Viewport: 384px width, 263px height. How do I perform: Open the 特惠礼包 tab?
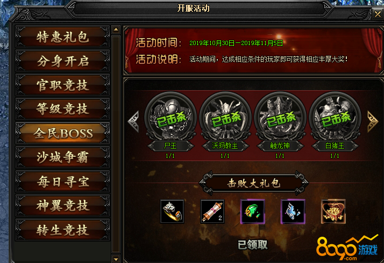[x=62, y=37]
